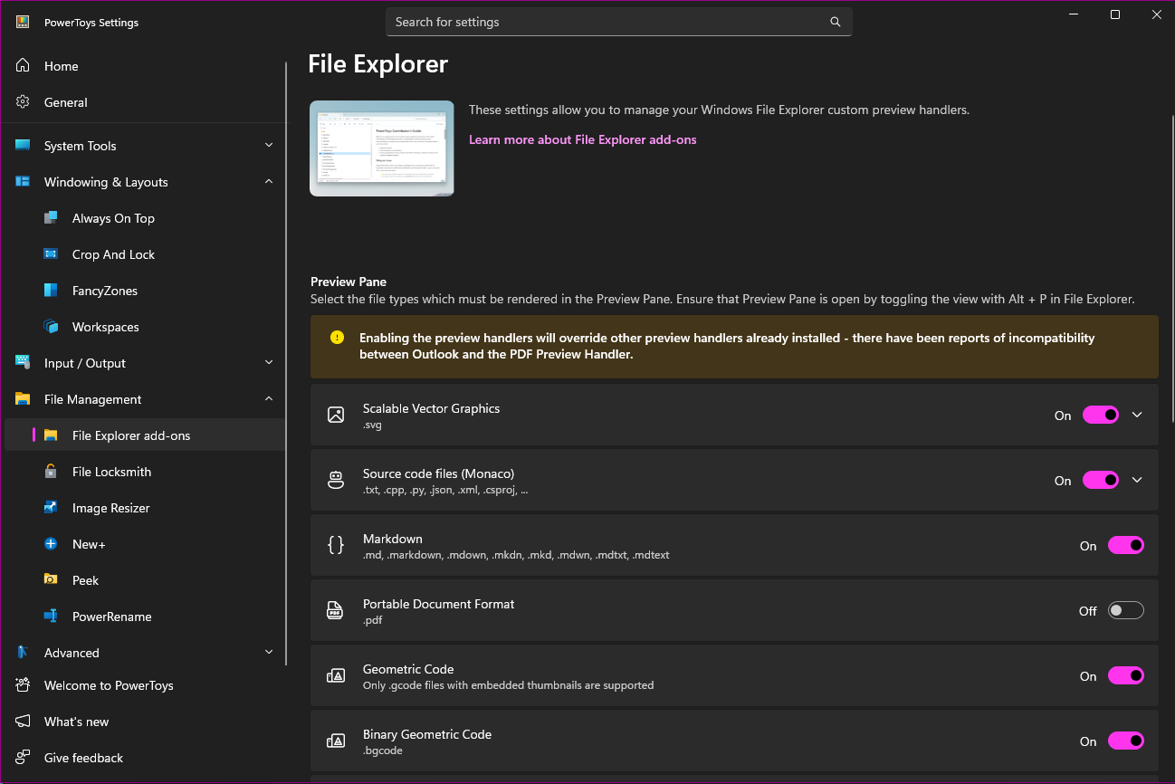This screenshot has width=1175, height=784.
Task: Click the Input / Output keyboard icon
Action: (x=24, y=363)
